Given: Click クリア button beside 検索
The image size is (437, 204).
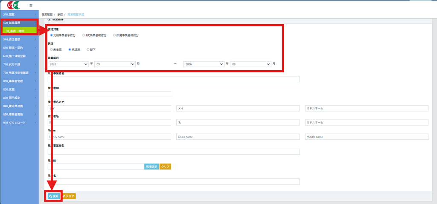Looking at the screenshot, I should pos(69,196).
